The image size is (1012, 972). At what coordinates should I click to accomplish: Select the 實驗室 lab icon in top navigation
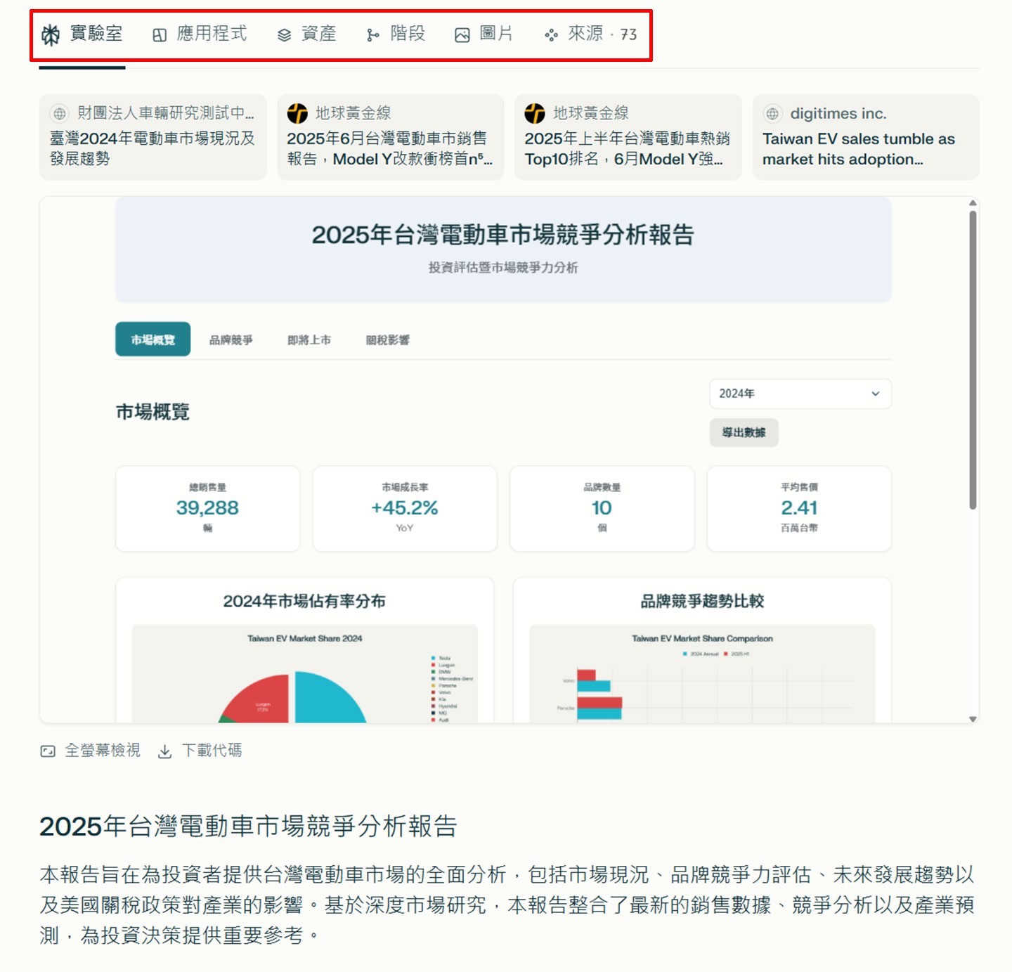point(50,32)
